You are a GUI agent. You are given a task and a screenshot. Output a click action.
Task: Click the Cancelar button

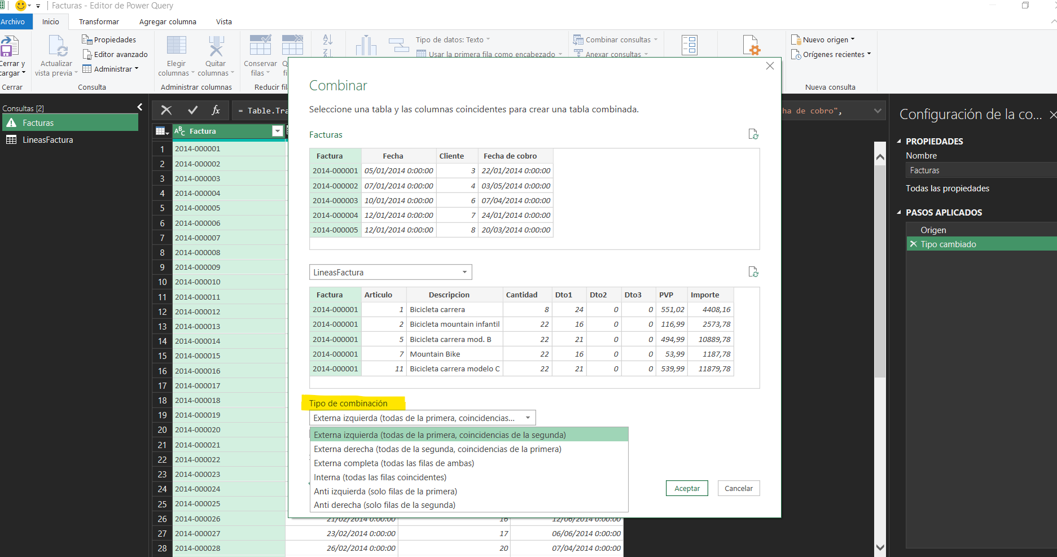pyautogui.click(x=739, y=488)
